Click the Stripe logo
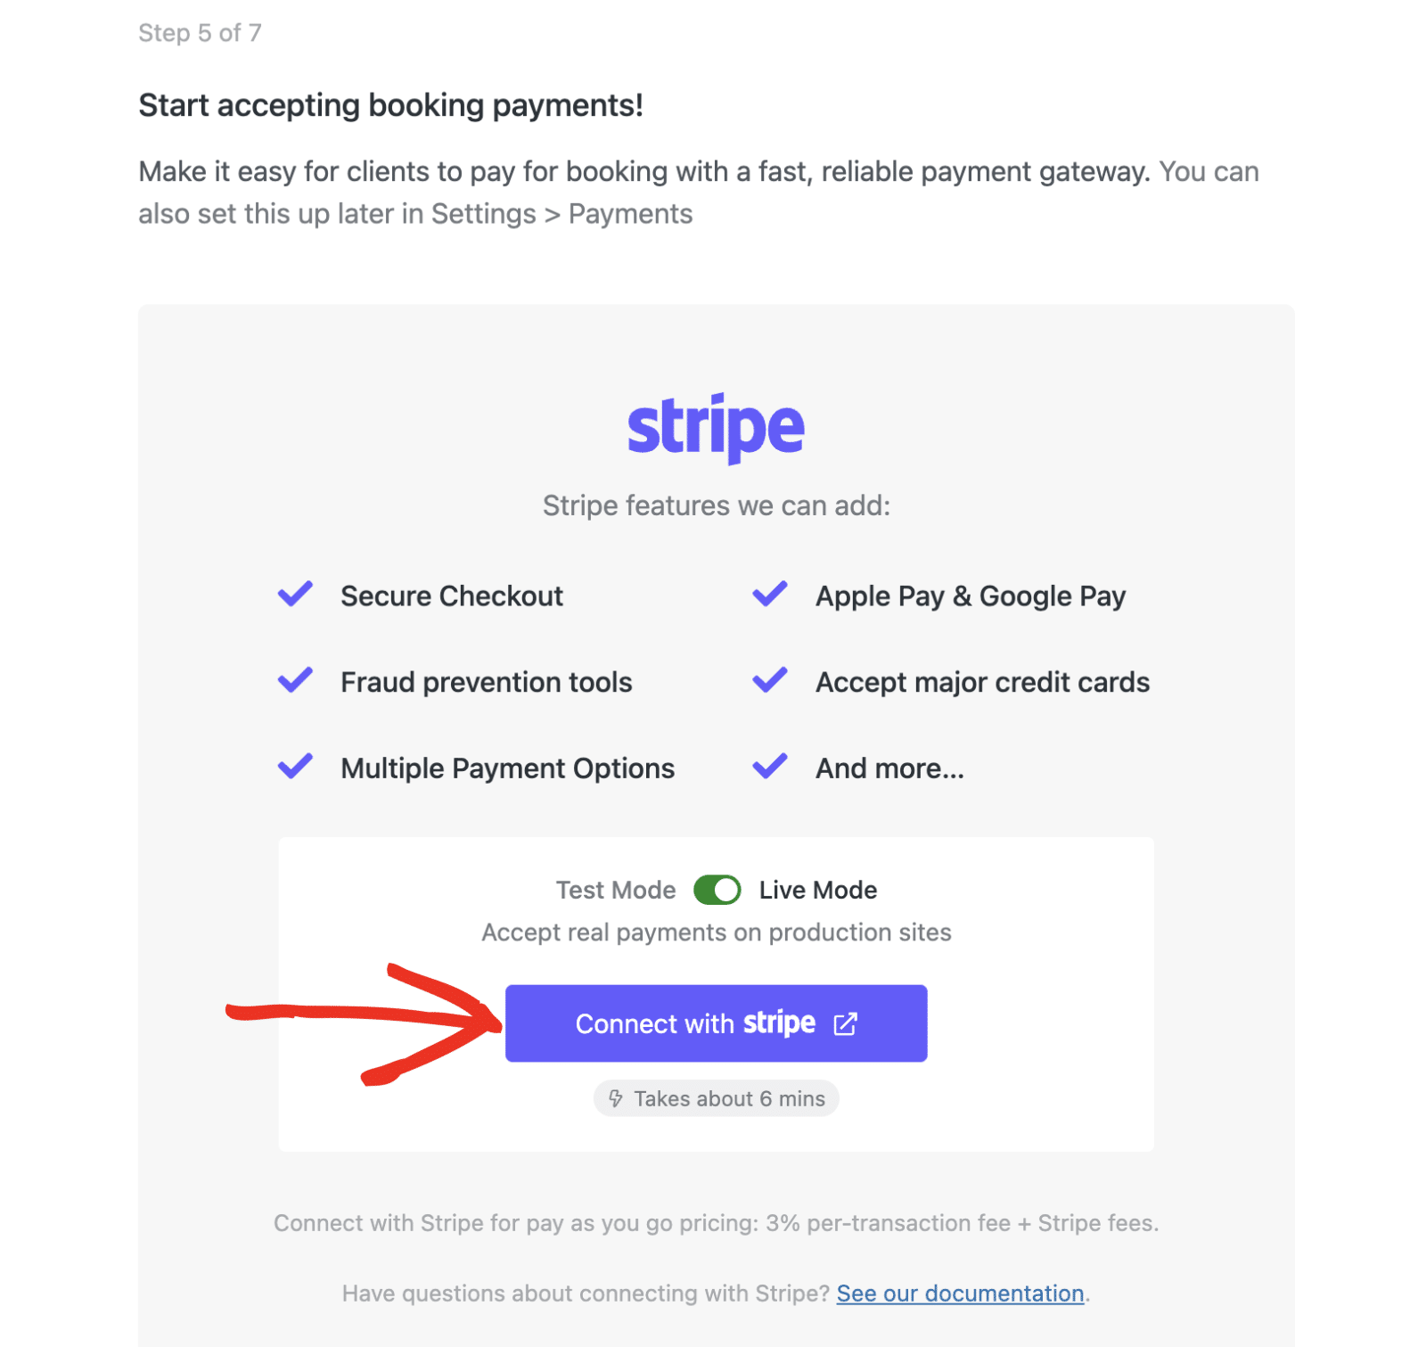The height and width of the screenshot is (1347, 1426). 716,426
